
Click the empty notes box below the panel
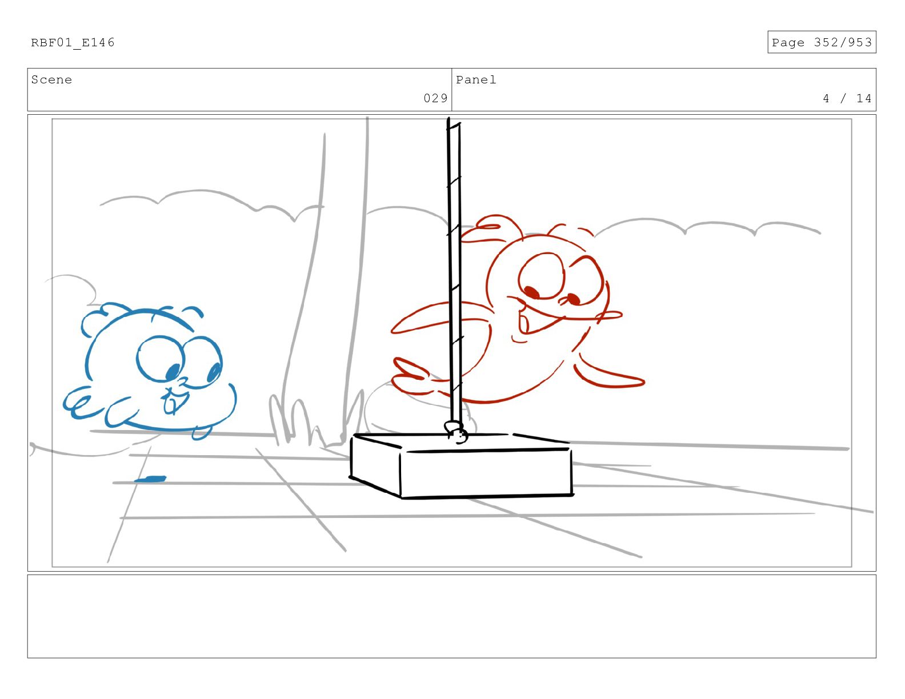pyautogui.click(x=451, y=616)
